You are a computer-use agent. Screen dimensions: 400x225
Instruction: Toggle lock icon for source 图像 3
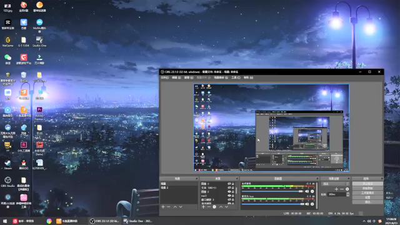232,184
